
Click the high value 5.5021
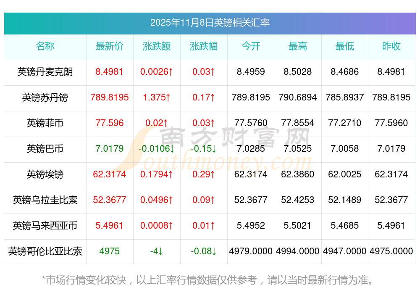pyautogui.click(x=298, y=225)
